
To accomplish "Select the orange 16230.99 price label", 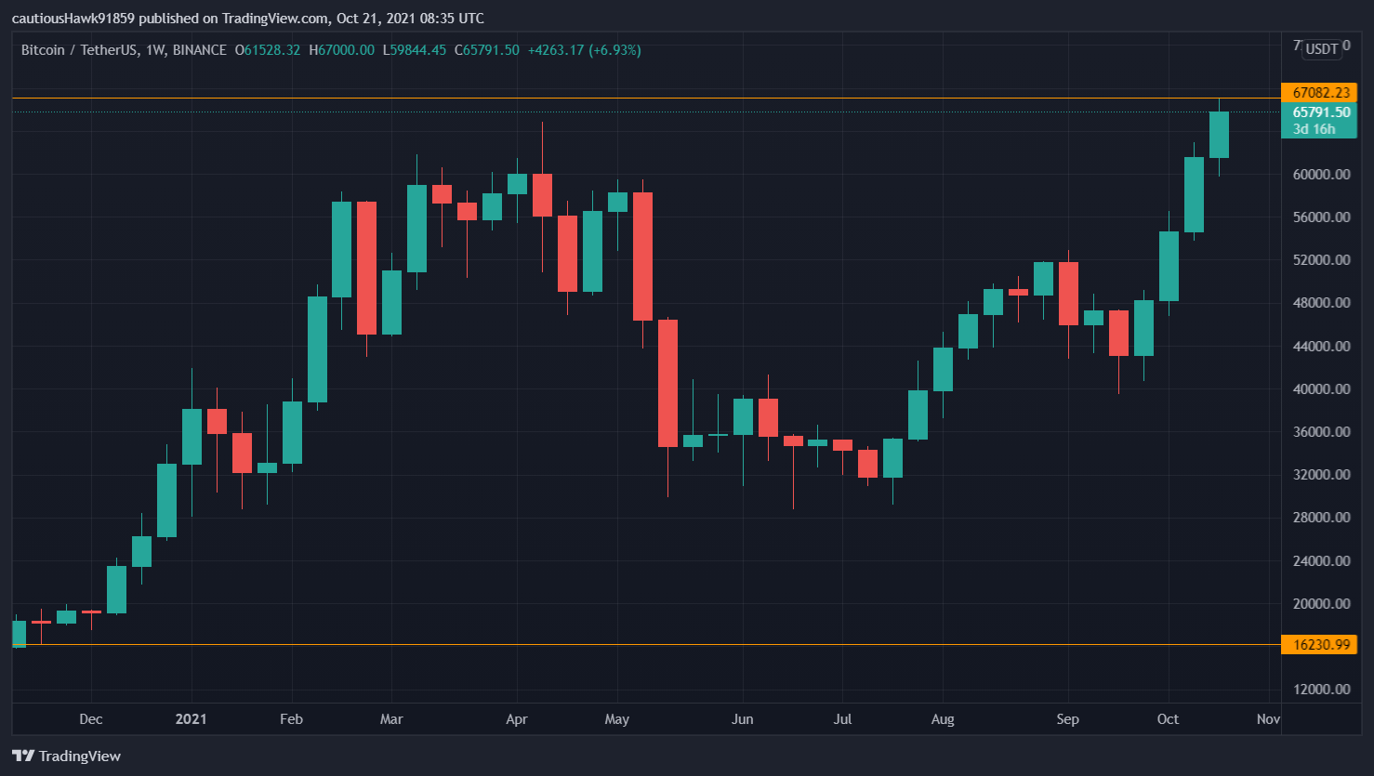I will click(x=1320, y=645).
